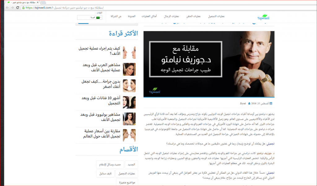Open the عمليات الحقن menu
This screenshot has width=317, height=186.
pos(193,16)
